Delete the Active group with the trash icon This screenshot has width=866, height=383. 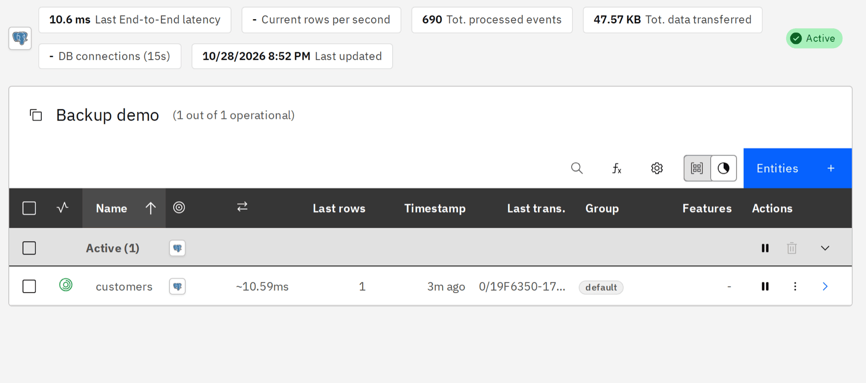coord(792,248)
